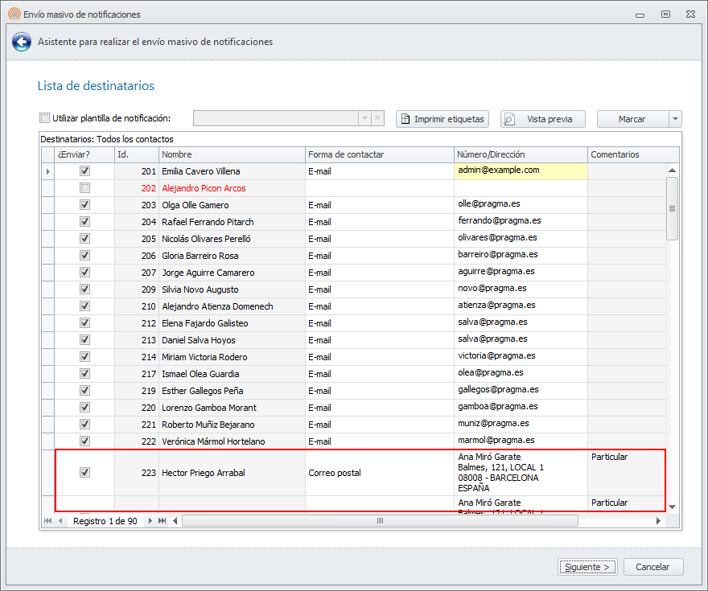Toggle Enviar checkbox for Hector Priego Arrabal
The width and height of the screenshot is (708, 591).
(x=84, y=473)
